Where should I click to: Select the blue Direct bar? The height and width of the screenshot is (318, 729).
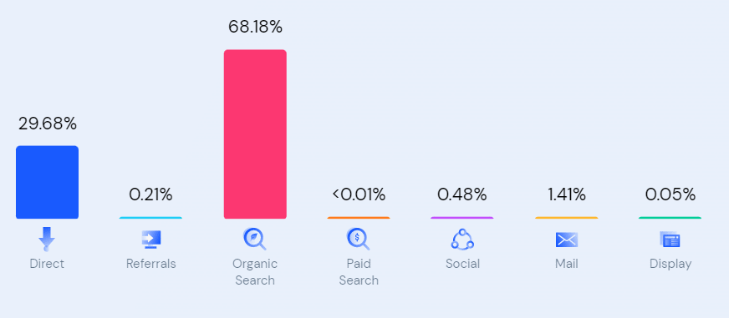[x=47, y=182]
